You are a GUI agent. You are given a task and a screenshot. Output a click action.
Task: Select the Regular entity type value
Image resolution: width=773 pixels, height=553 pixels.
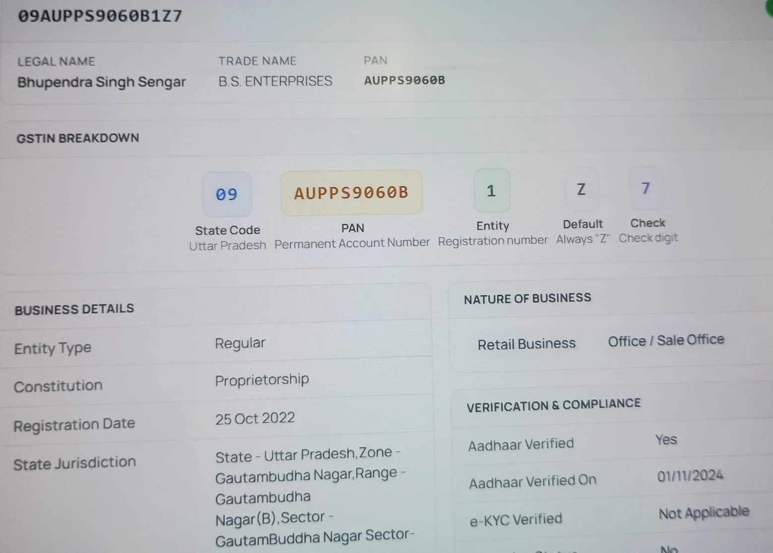point(240,343)
